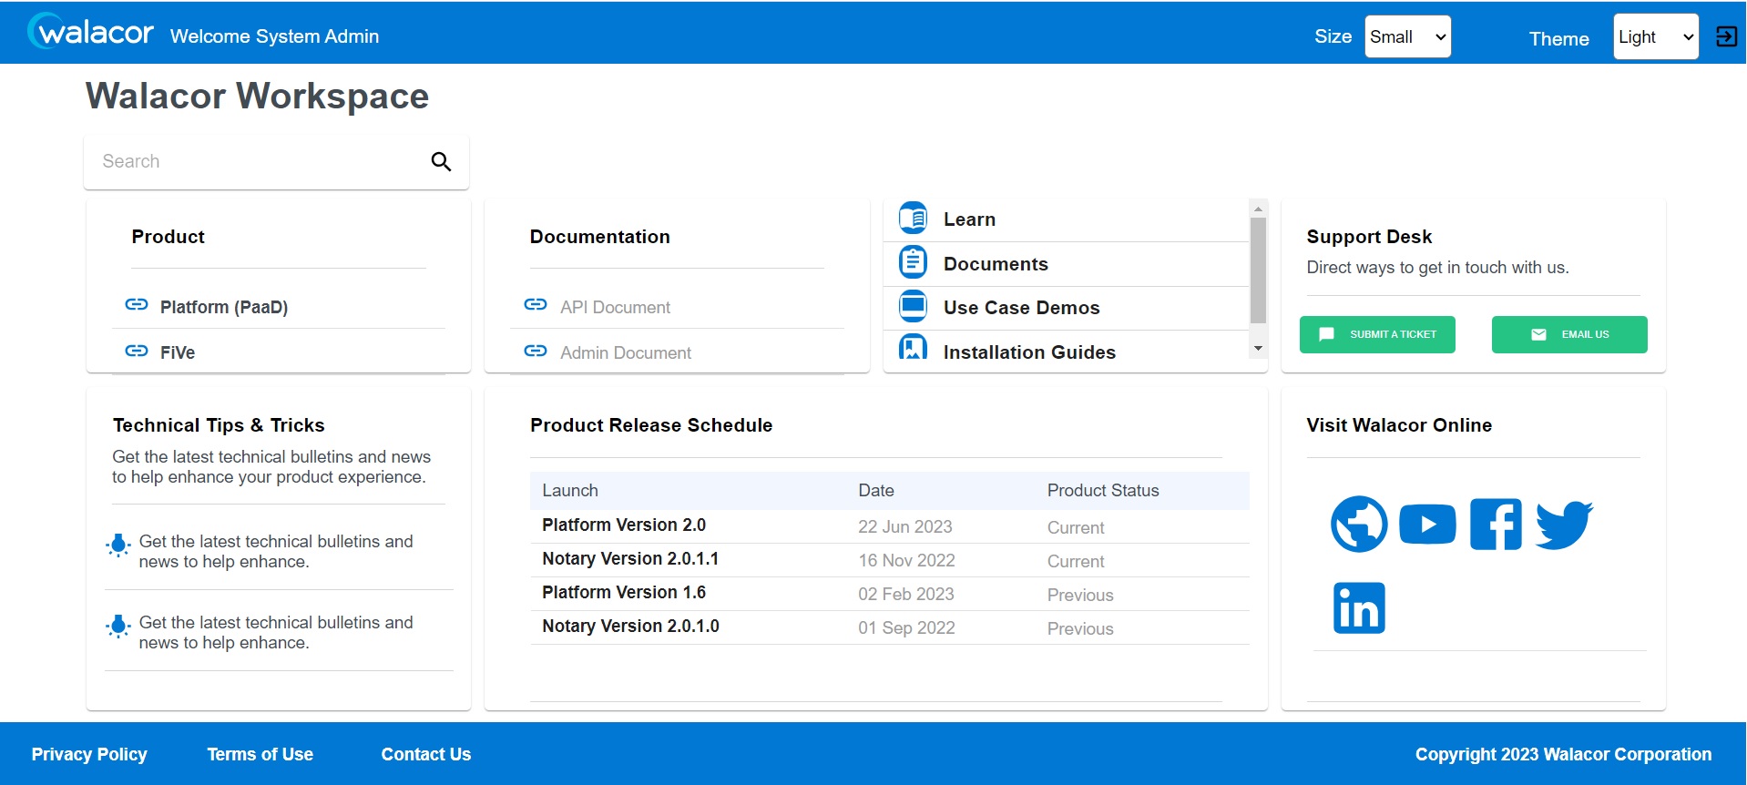Image resolution: width=1747 pixels, height=785 pixels.
Task: Click the Launch column header
Action: [570, 490]
